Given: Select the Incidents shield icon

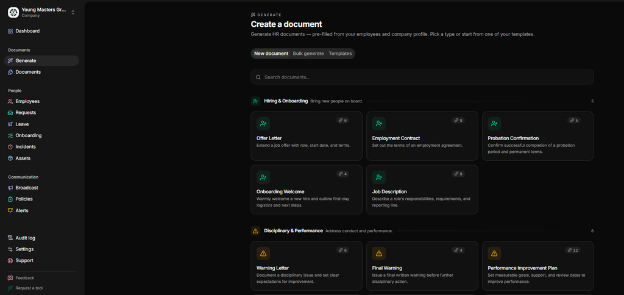Looking at the screenshot, I should coord(10,147).
